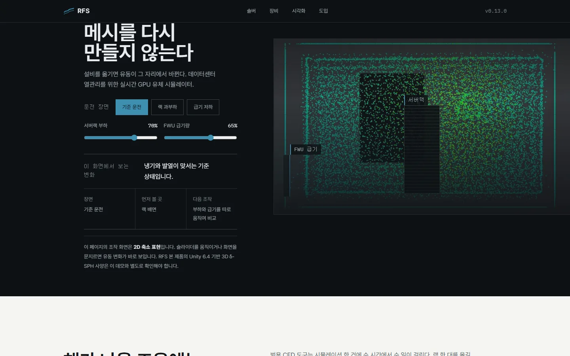This screenshot has width=570, height=356.
Task: Click 부하와 급기를 따로 움직여 비교 text
Action: [212, 214]
